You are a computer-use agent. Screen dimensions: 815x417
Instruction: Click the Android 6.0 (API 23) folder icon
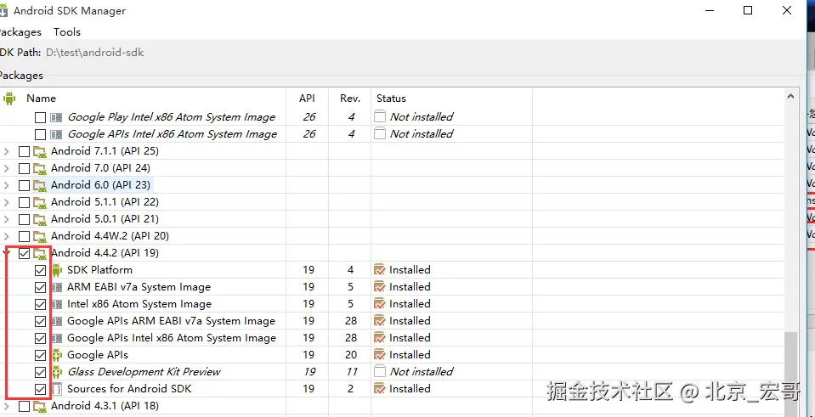[x=40, y=185]
